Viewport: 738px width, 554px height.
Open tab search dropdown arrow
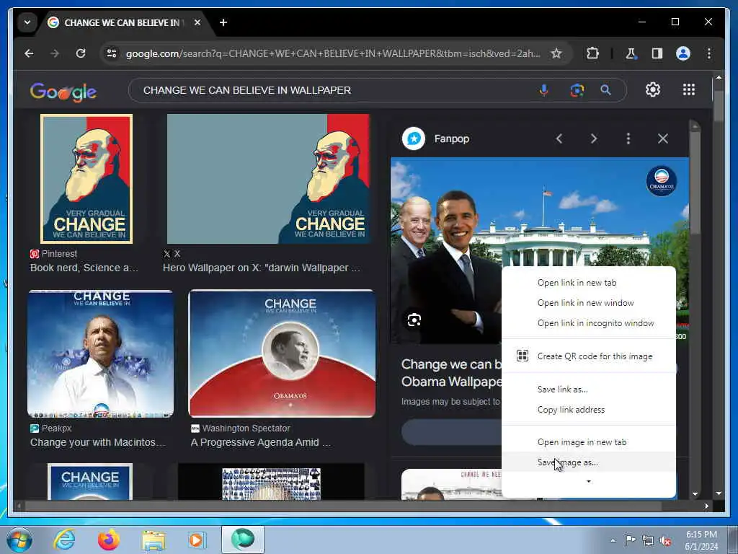[x=27, y=22]
